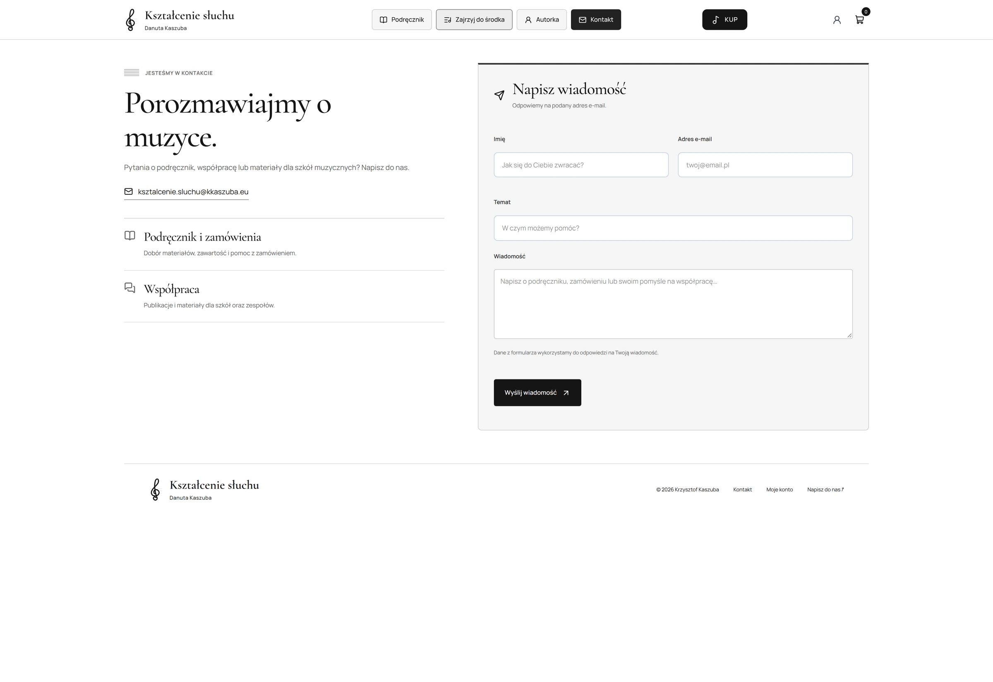Focus the Temat input field
This screenshot has height=682, width=993.
[673, 228]
